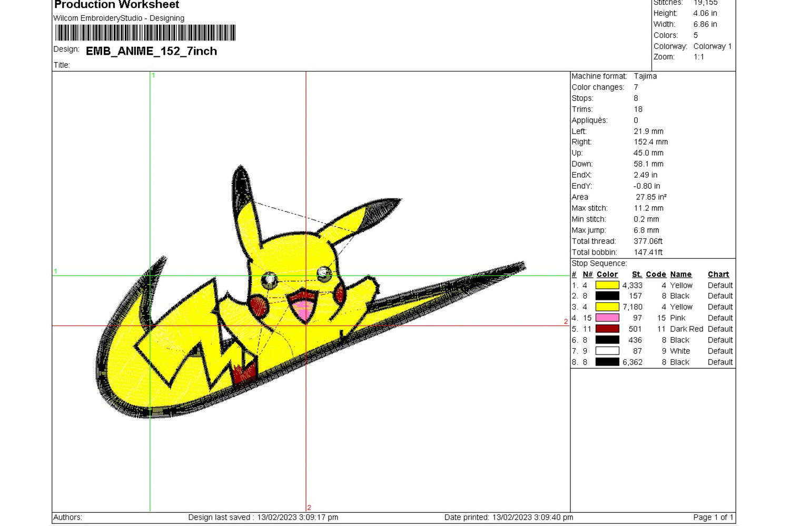The height and width of the screenshot is (526, 791).
Task: Click the Width value 6.86 in
Action: coord(705,24)
